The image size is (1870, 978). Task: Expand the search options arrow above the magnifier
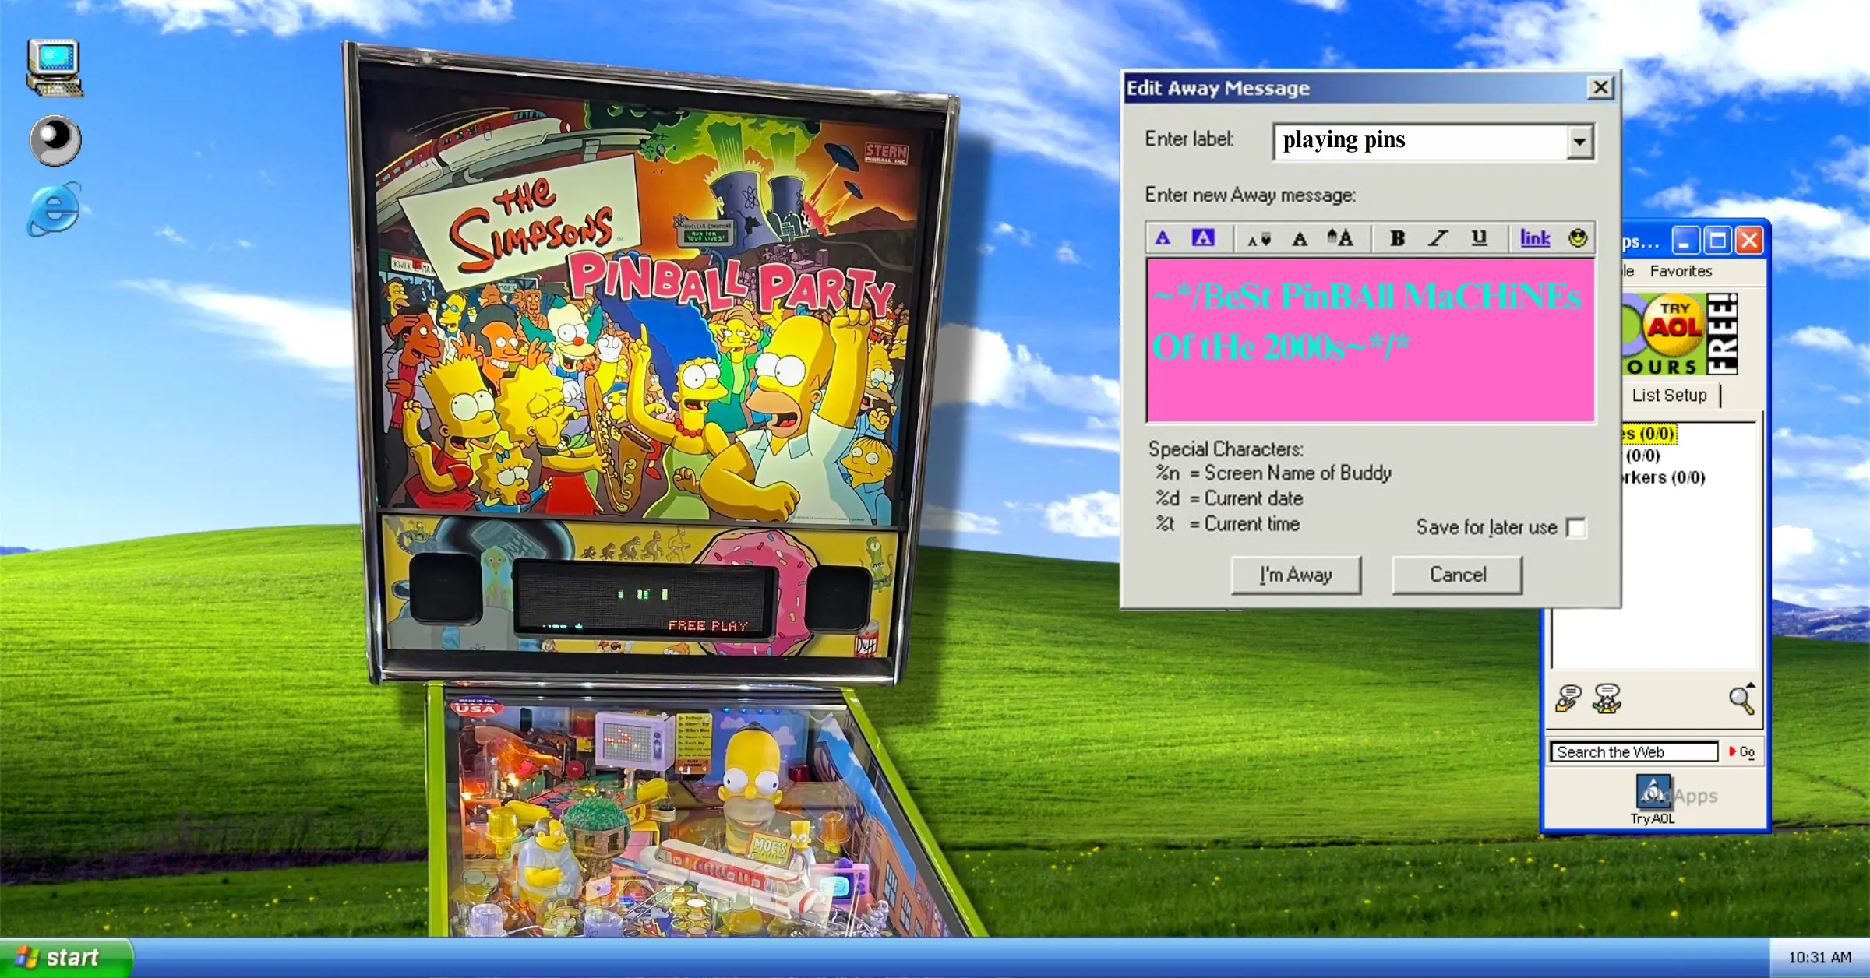1752,685
